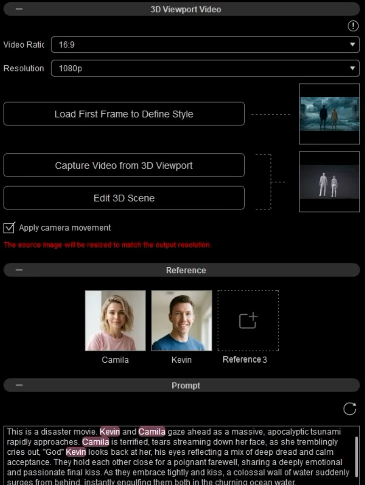Open the Resolution 1080p dropdown
Screen dimensions: 365x485
(205, 68)
